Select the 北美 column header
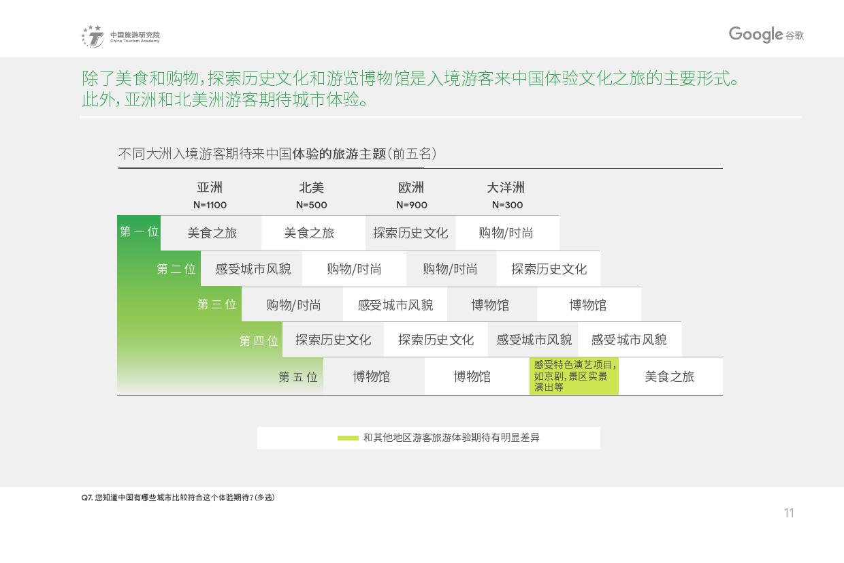This screenshot has height=563, width=844. coord(311,188)
